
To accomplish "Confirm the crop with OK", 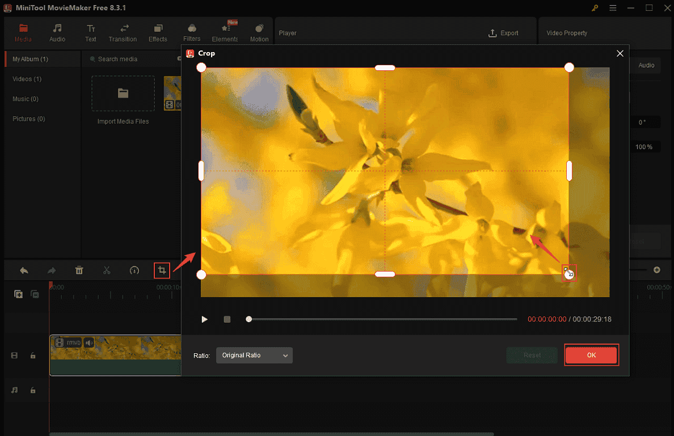I will click(591, 355).
